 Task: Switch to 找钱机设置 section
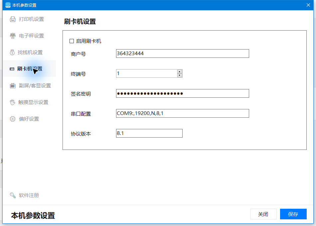pyautogui.click(x=30, y=53)
